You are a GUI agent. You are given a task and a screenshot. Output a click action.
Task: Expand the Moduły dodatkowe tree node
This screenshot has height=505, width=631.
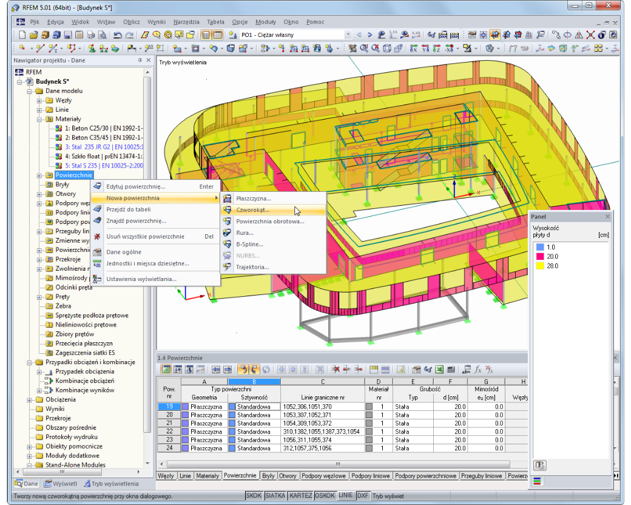click(29, 456)
